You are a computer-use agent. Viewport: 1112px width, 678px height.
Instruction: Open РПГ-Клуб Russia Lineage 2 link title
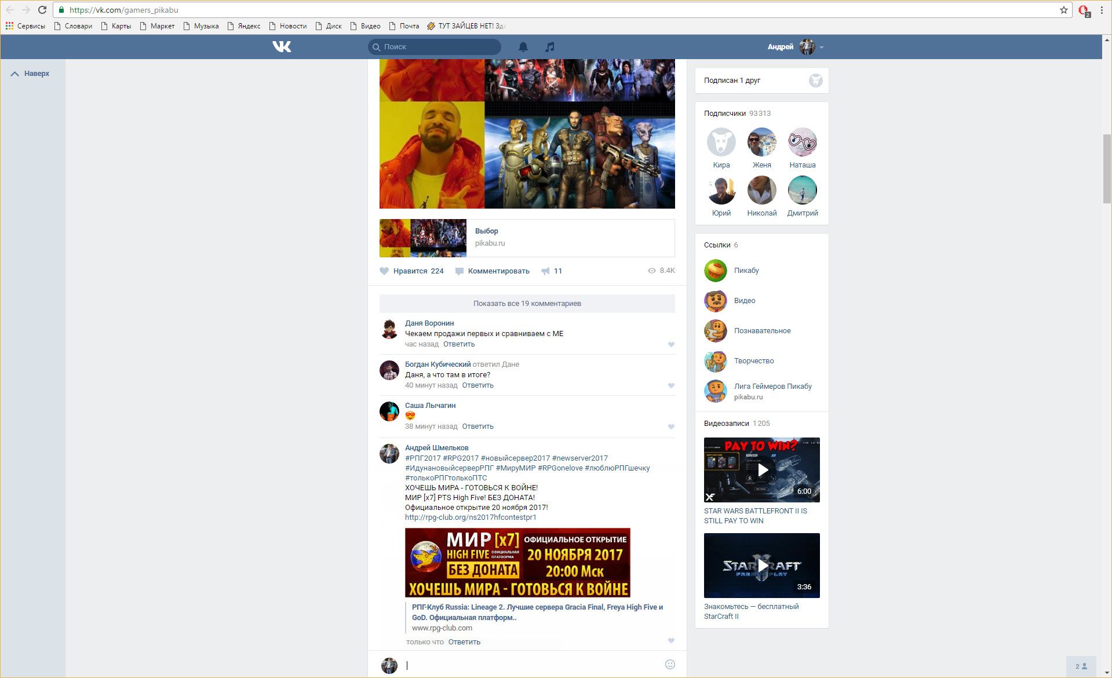coord(537,612)
